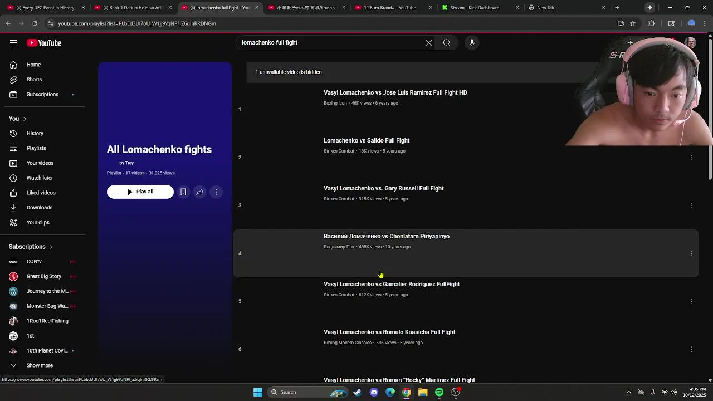Image resolution: width=713 pixels, height=401 pixels.
Task: Open File Explorer from the taskbar
Action: pyautogui.click(x=423, y=392)
